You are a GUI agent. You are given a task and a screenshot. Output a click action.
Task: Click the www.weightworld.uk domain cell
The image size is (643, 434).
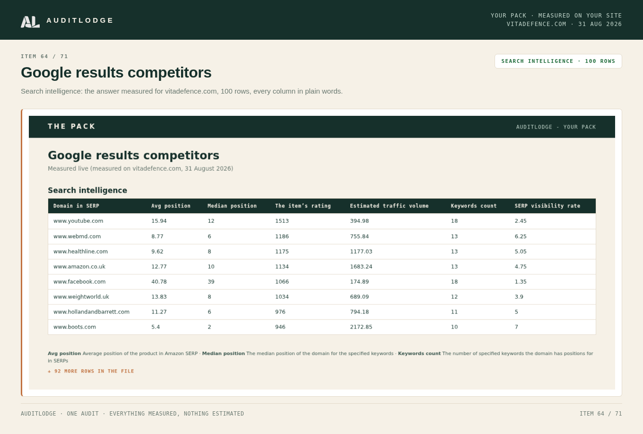coord(81,297)
